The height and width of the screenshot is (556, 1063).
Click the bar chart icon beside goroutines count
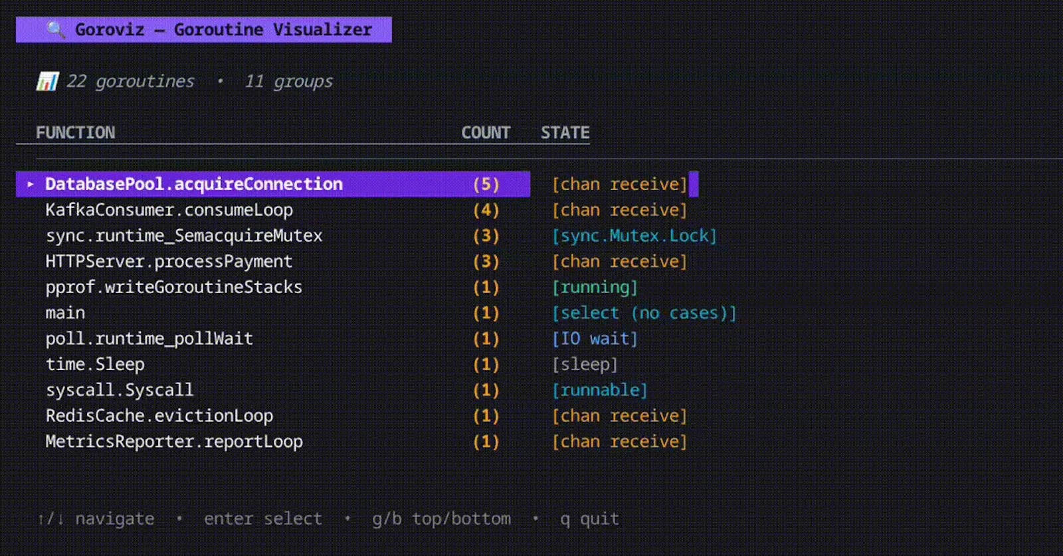[47, 82]
